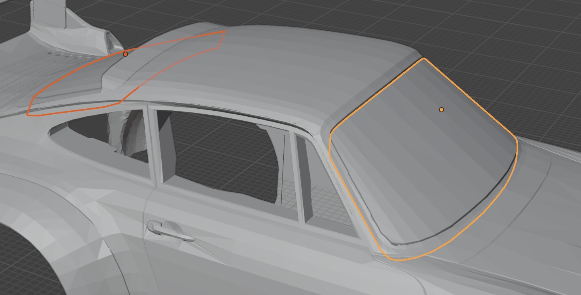The image size is (581, 295).
Task: Click the rear window's origin point
Action: tap(125, 54)
